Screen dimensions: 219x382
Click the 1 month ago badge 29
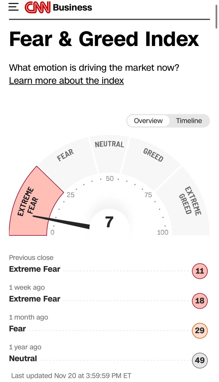pyautogui.click(x=200, y=330)
